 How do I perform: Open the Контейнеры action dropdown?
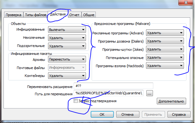click(x=67, y=76)
